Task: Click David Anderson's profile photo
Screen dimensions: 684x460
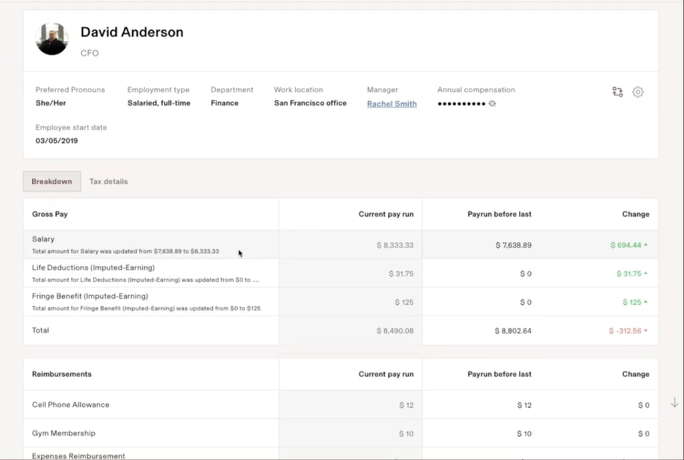Action: tap(52, 39)
